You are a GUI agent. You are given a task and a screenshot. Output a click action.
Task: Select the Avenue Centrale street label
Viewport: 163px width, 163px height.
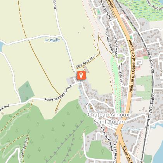click(x=116, y=47)
